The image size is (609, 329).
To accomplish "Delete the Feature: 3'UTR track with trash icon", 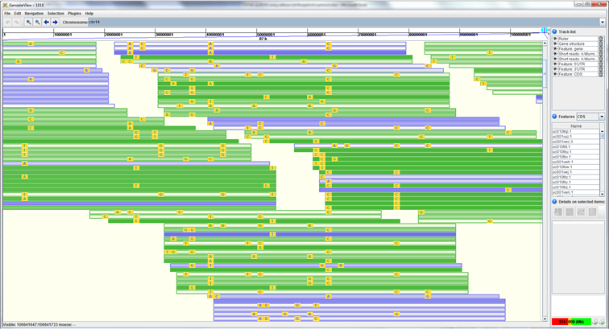I will pyautogui.click(x=600, y=69).
